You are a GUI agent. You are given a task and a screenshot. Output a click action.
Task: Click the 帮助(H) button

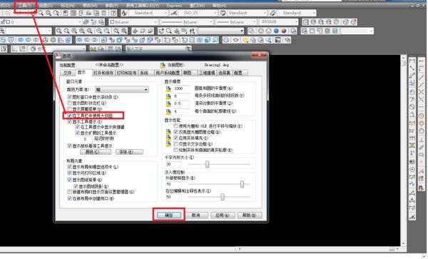tap(250, 215)
